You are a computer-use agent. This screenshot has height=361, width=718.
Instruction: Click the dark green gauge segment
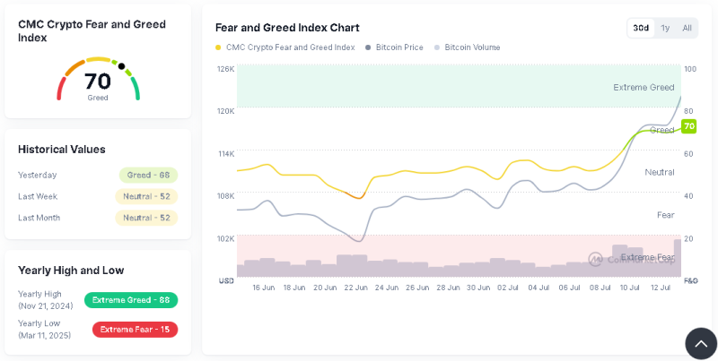(136, 88)
